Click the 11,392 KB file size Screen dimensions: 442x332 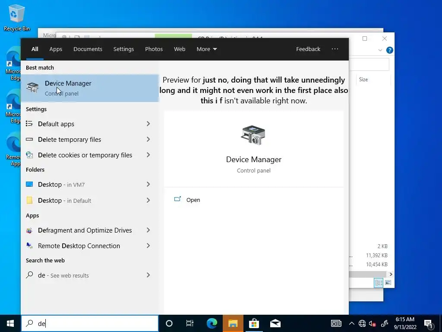(376, 255)
